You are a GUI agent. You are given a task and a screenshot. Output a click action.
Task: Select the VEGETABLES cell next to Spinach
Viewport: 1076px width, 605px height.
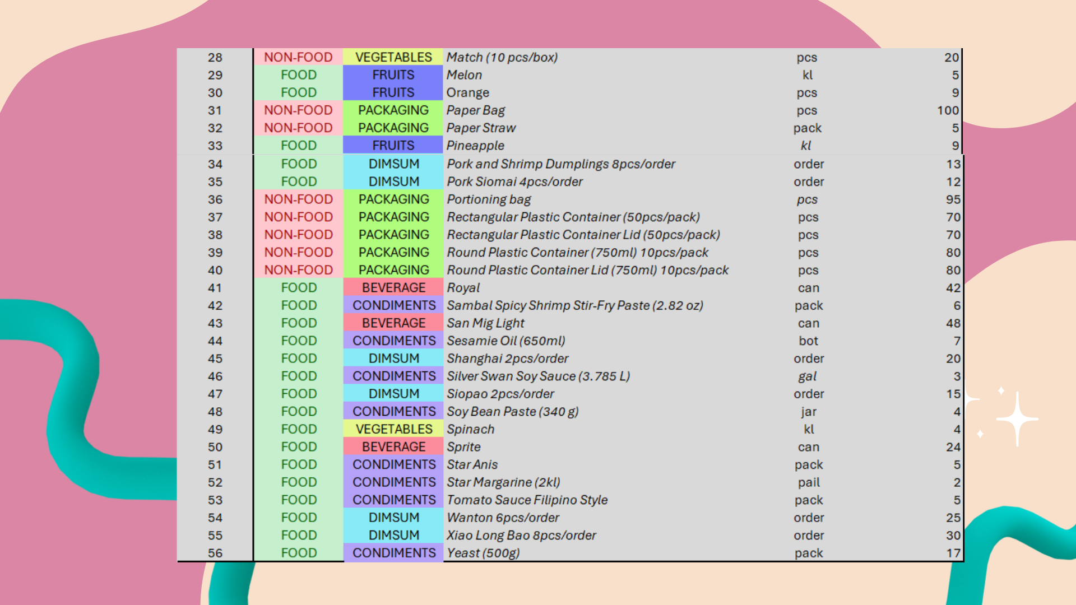point(393,429)
